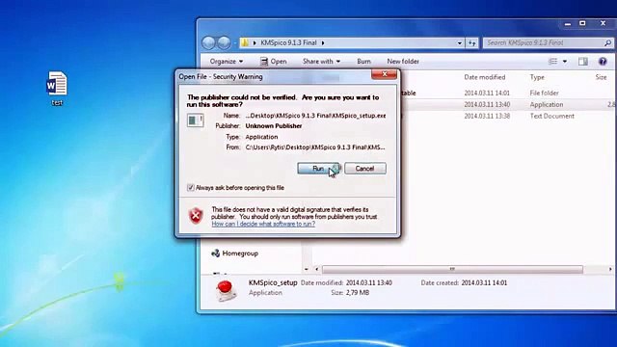
Task: Sort by Type column header
Action: pos(537,77)
